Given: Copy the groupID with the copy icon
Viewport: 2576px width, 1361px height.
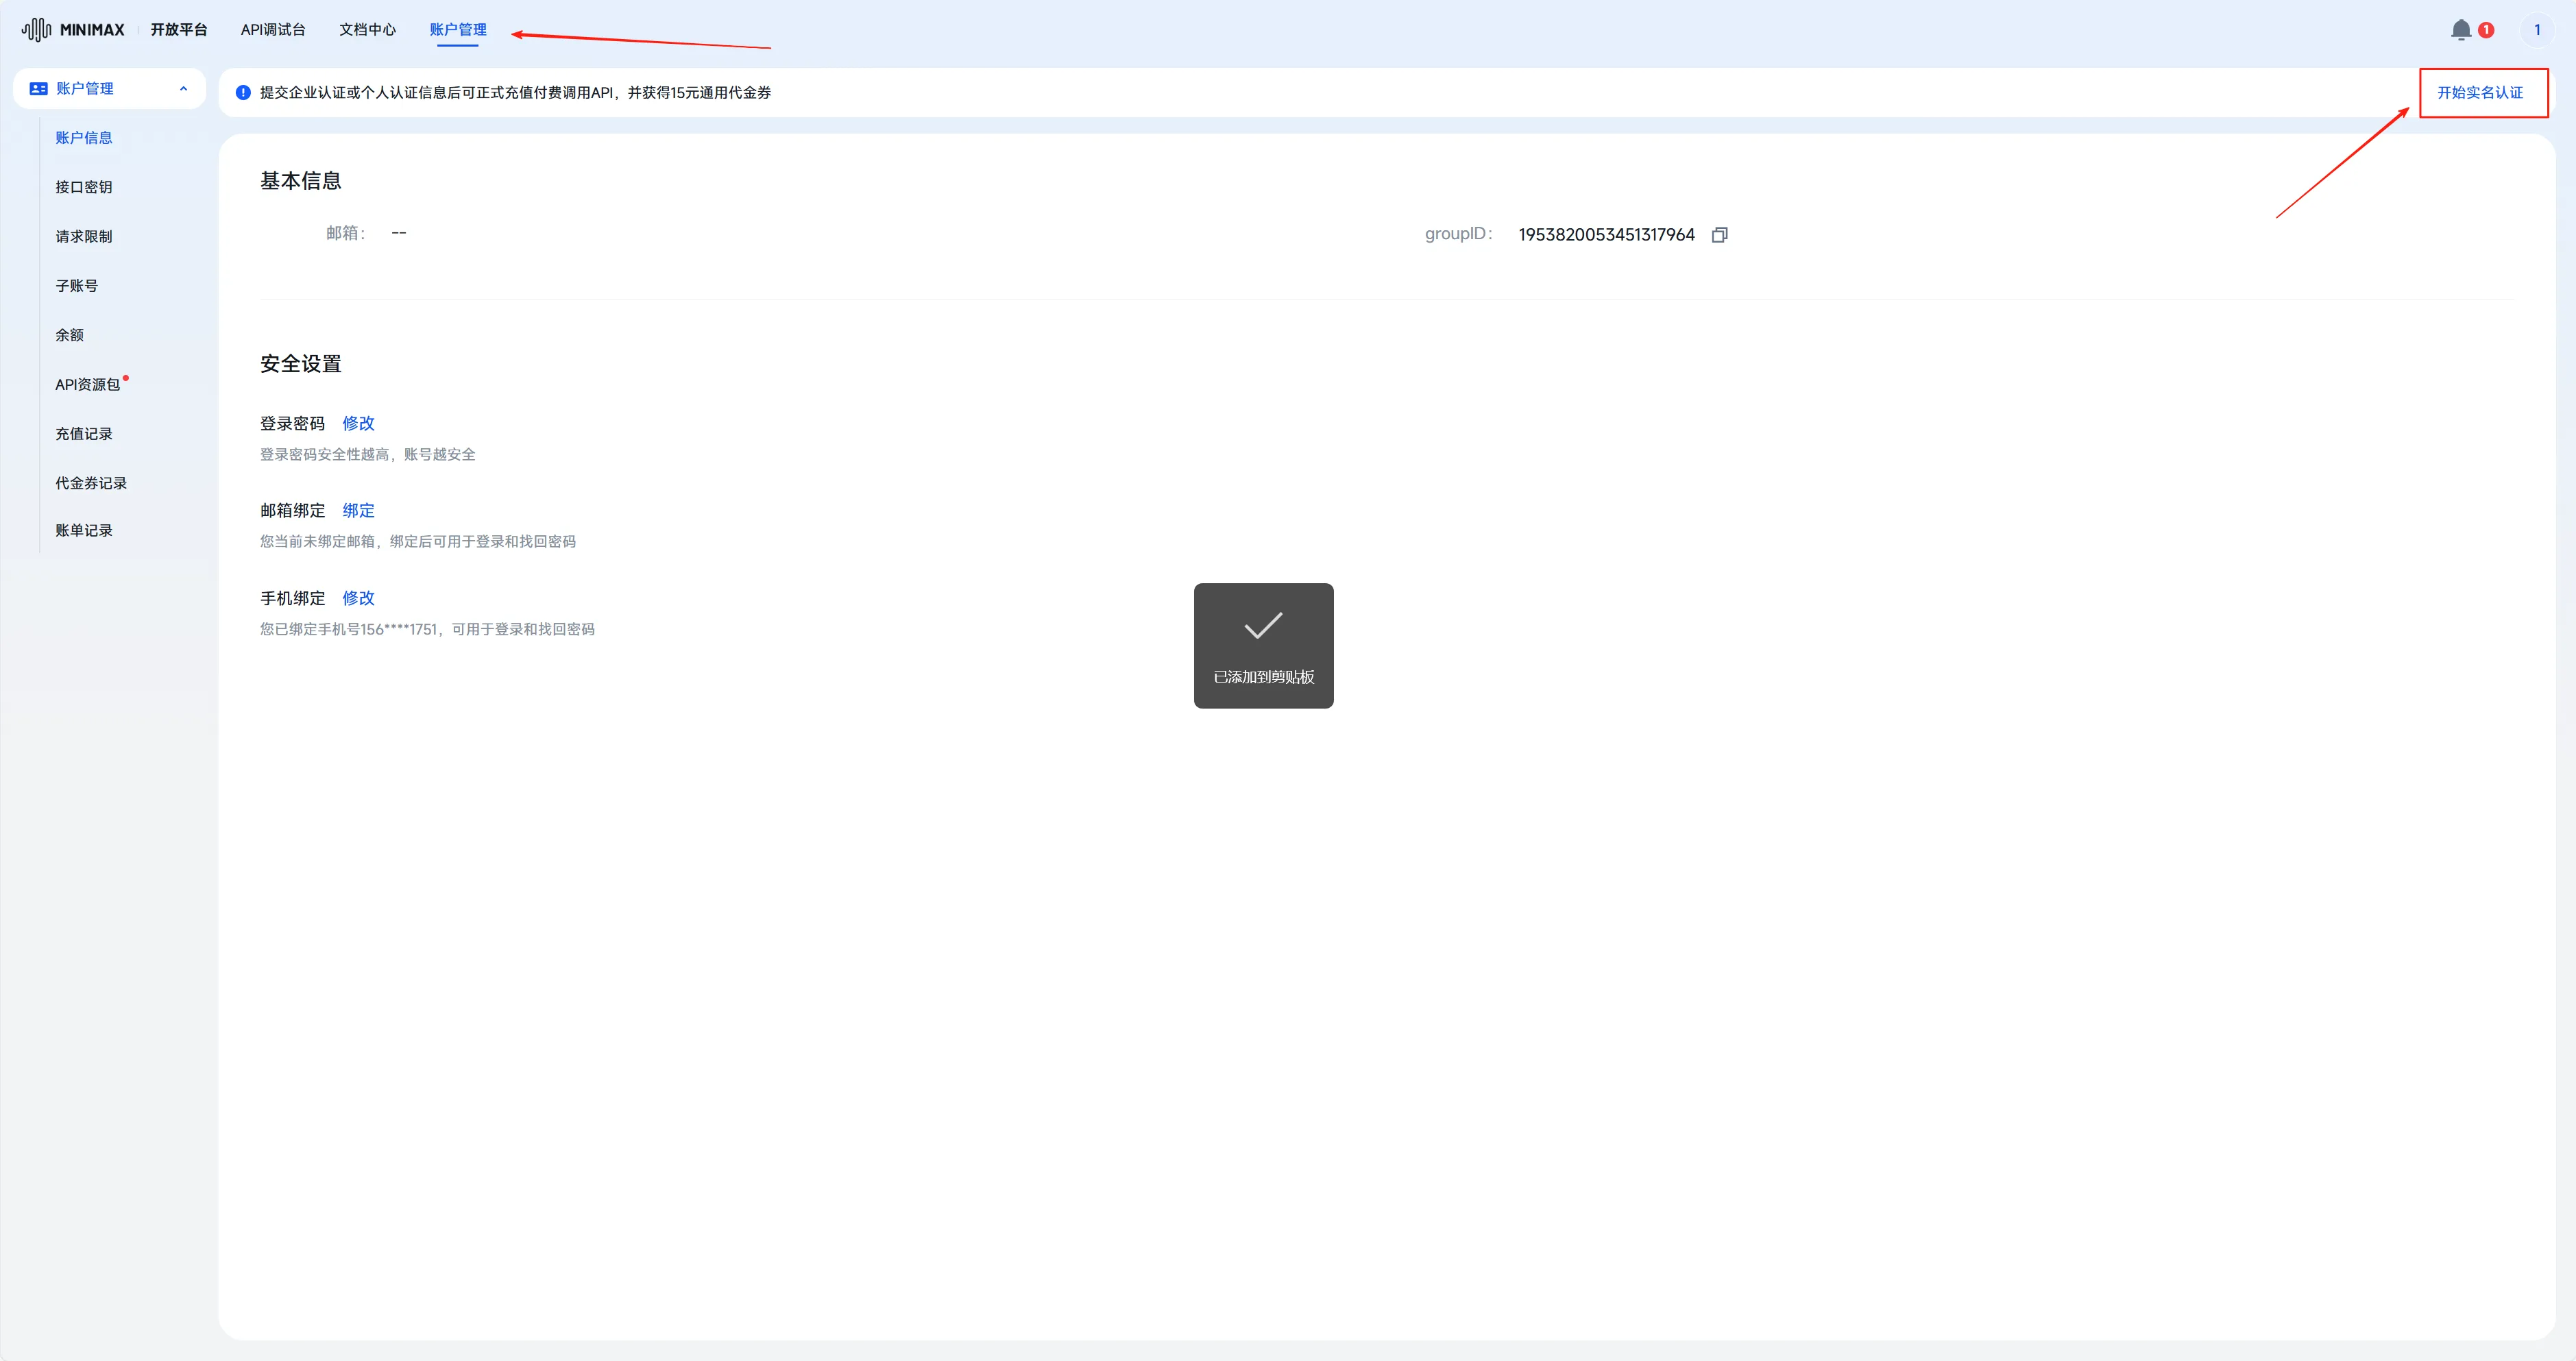Looking at the screenshot, I should point(1719,235).
